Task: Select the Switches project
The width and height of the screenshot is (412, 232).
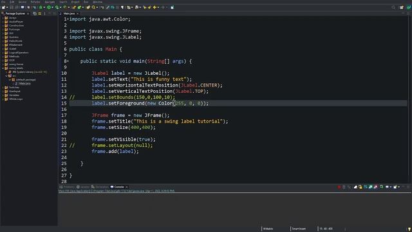Action: [14, 88]
